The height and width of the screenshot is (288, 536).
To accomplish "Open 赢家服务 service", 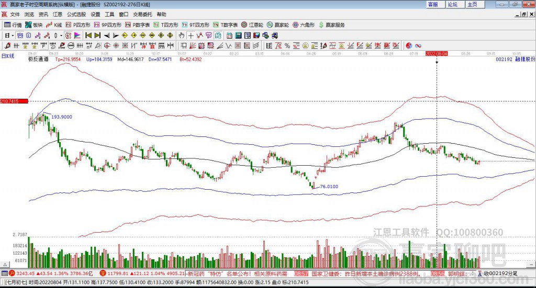I will pyautogui.click(x=331, y=25).
